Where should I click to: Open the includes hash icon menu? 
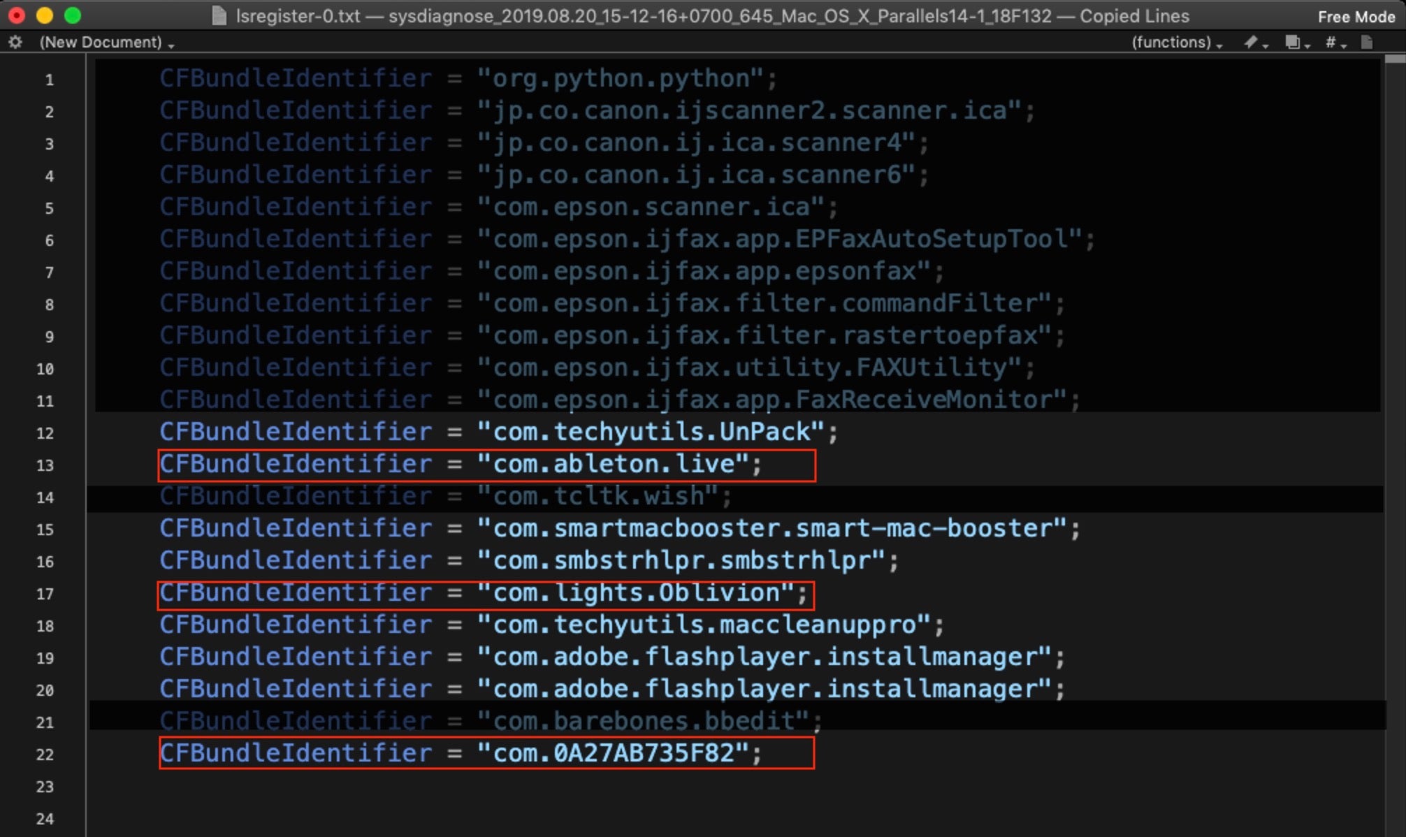point(1331,43)
